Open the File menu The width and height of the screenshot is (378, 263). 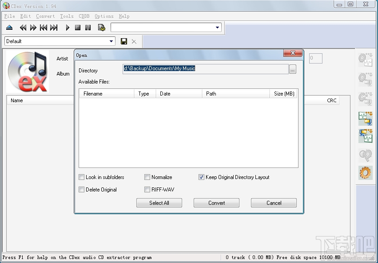tap(10, 16)
